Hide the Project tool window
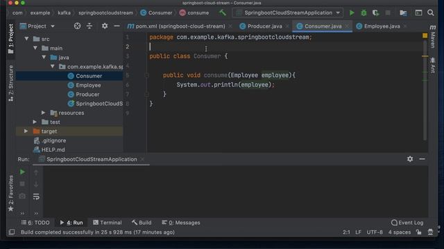 click(117, 26)
